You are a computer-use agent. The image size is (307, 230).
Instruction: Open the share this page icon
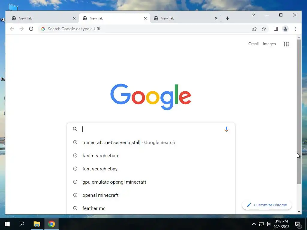[x=254, y=29]
